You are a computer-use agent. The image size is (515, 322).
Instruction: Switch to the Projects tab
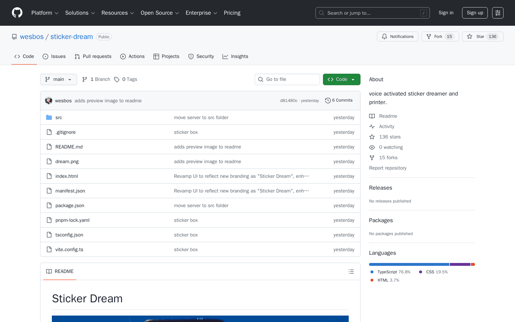point(166,57)
